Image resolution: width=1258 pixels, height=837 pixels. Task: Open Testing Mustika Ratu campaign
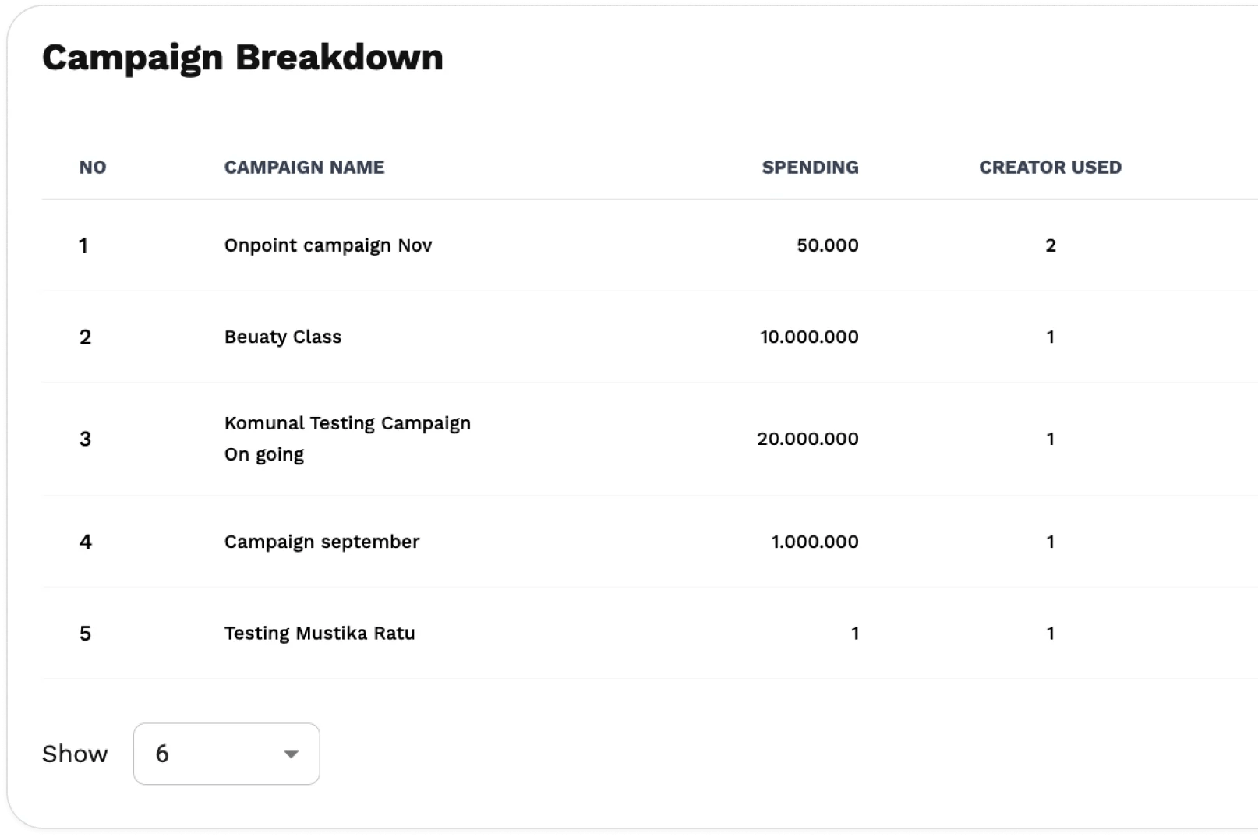click(x=320, y=633)
